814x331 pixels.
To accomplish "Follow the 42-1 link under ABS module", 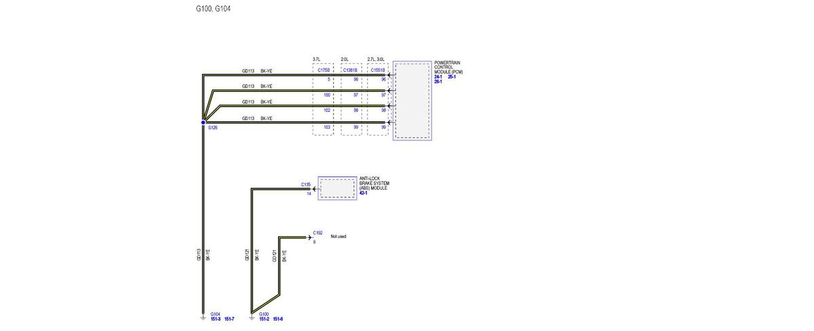I will click(x=363, y=193).
